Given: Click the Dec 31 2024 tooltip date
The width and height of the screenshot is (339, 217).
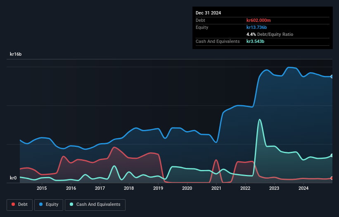Looking at the screenshot, I should click(208, 13).
